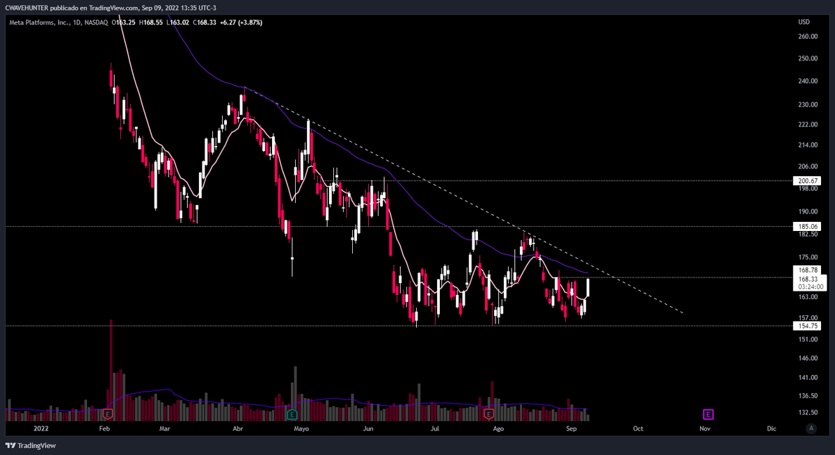Click the 200.67 price level label
Viewport: 835px width, 455px height.
(807, 180)
